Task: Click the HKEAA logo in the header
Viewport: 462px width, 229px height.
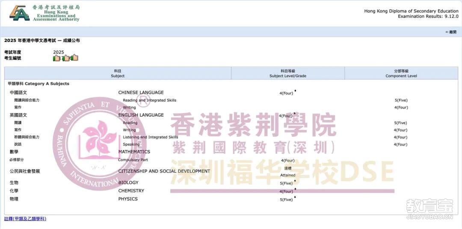Action: click(x=44, y=13)
